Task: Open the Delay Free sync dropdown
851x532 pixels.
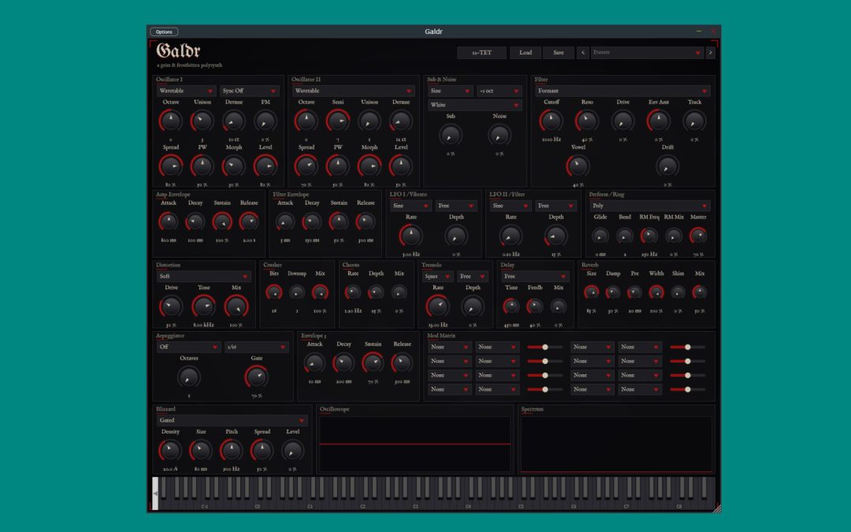Action: point(534,277)
